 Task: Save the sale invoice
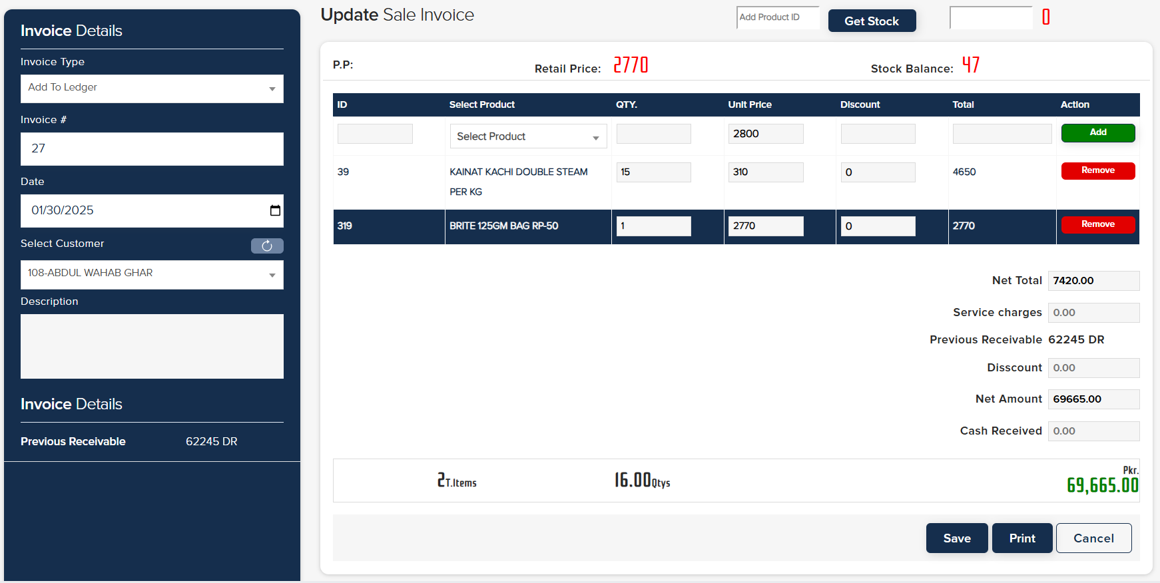pos(957,538)
